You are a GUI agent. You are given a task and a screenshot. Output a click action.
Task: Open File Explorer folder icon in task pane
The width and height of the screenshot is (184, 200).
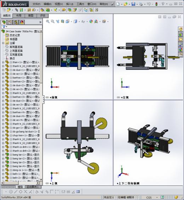[181, 39]
